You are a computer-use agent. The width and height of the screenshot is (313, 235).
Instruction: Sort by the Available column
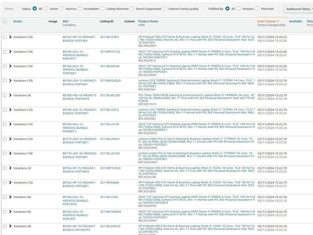[295, 21]
